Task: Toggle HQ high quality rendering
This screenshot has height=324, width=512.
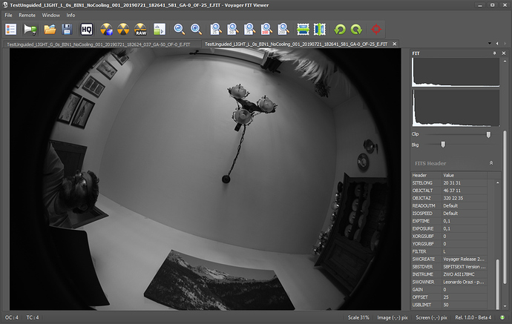Action: click(87, 30)
